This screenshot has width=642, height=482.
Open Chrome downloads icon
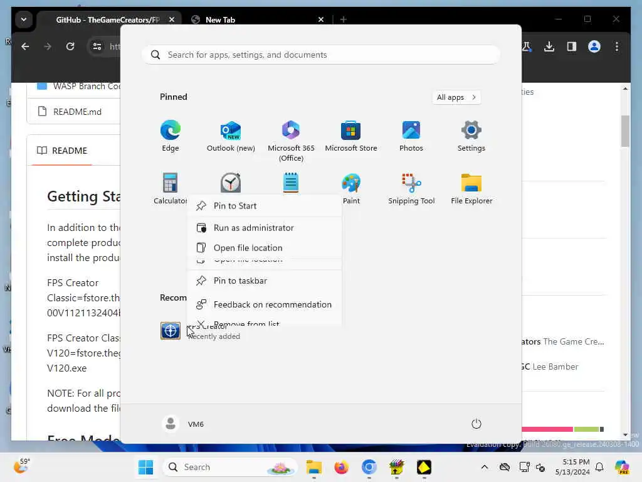pos(549,46)
